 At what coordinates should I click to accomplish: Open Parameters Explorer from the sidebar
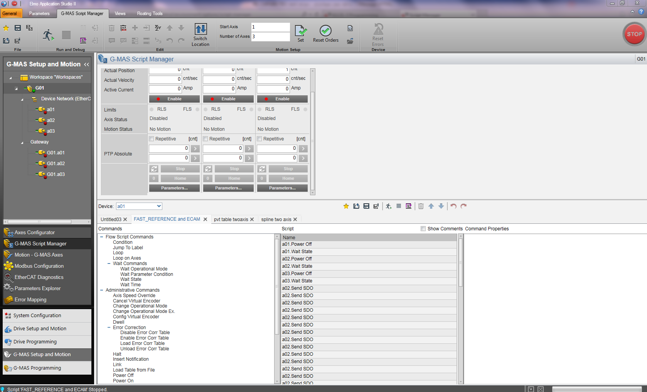coord(47,288)
